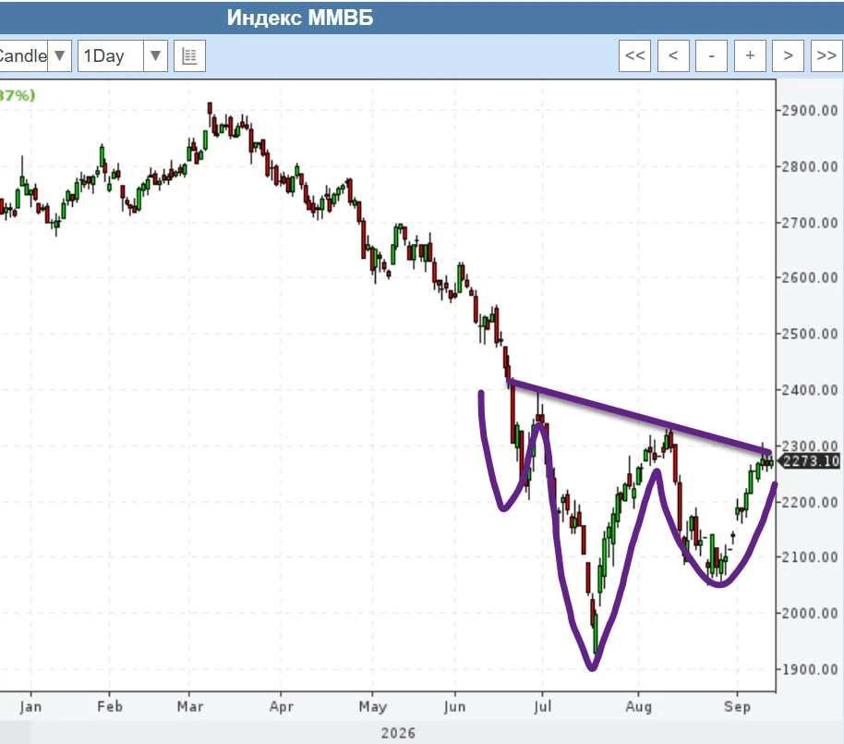Viewport: 844px width, 744px height.
Task: Zoom in using the plus button
Action: tap(750, 55)
